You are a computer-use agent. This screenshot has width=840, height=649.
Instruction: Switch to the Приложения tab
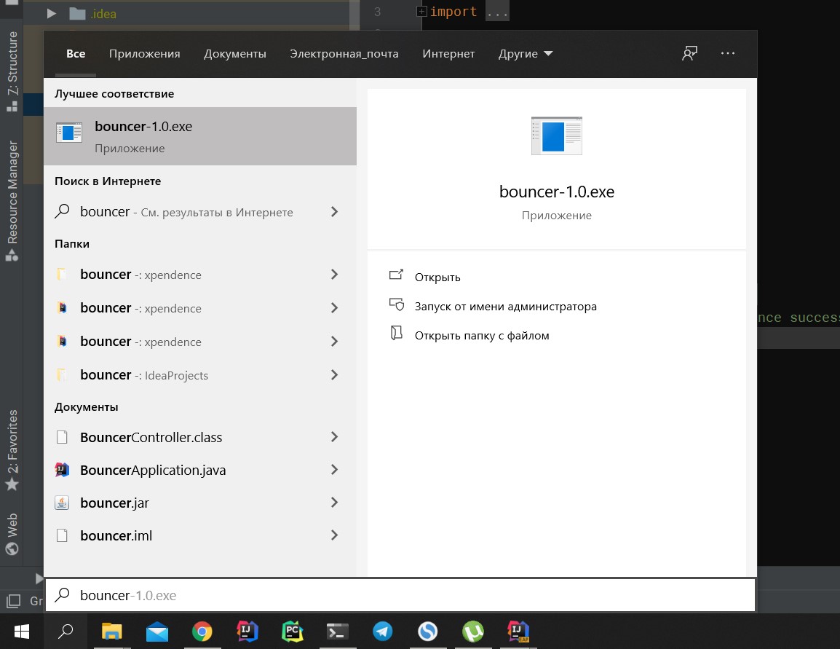coord(145,54)
